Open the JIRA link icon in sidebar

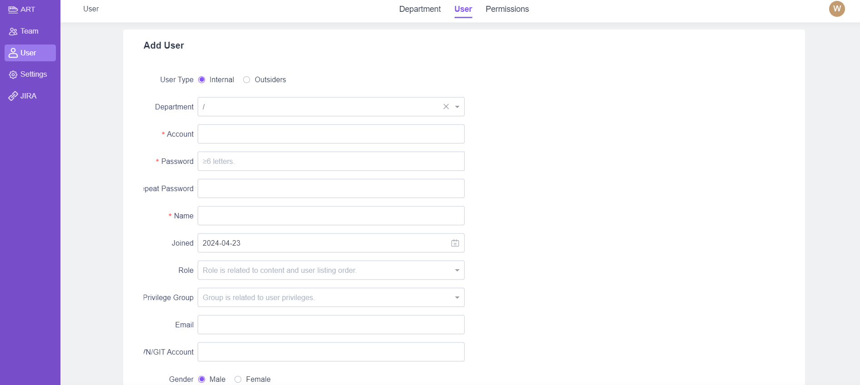click(x=13, y=96)
